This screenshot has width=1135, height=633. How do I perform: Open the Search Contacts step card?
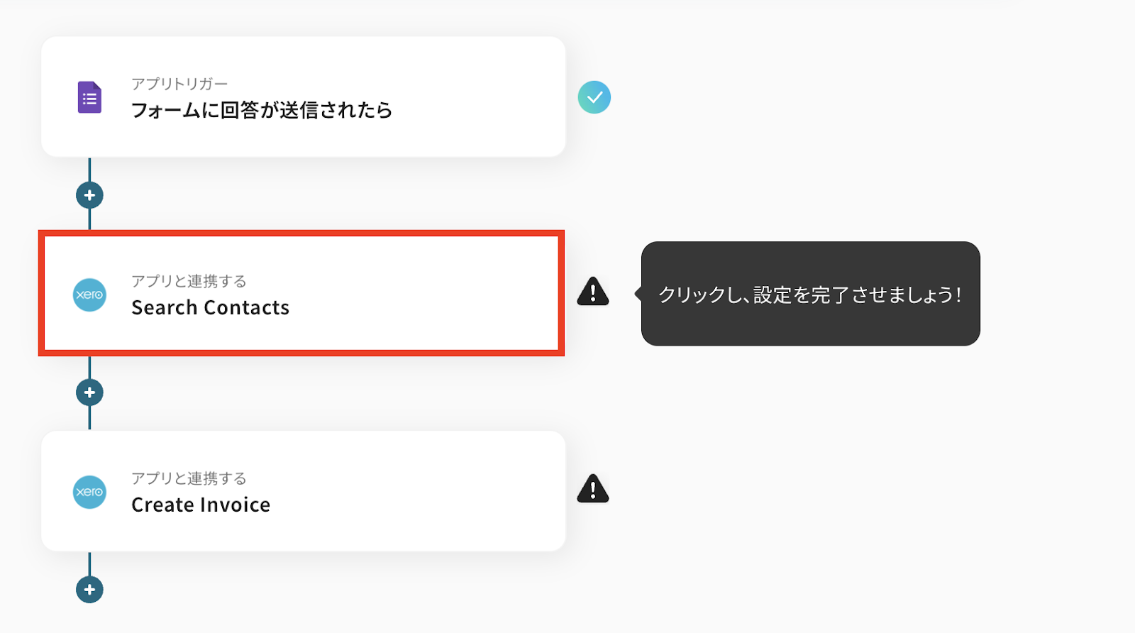point(301,293)
